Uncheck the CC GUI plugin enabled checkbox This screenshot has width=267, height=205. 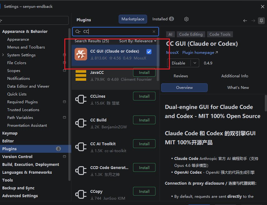(x=149, y=52)
